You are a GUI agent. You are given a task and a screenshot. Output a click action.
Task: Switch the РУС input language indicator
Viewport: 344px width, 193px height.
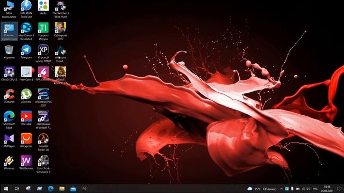[316, 189]
